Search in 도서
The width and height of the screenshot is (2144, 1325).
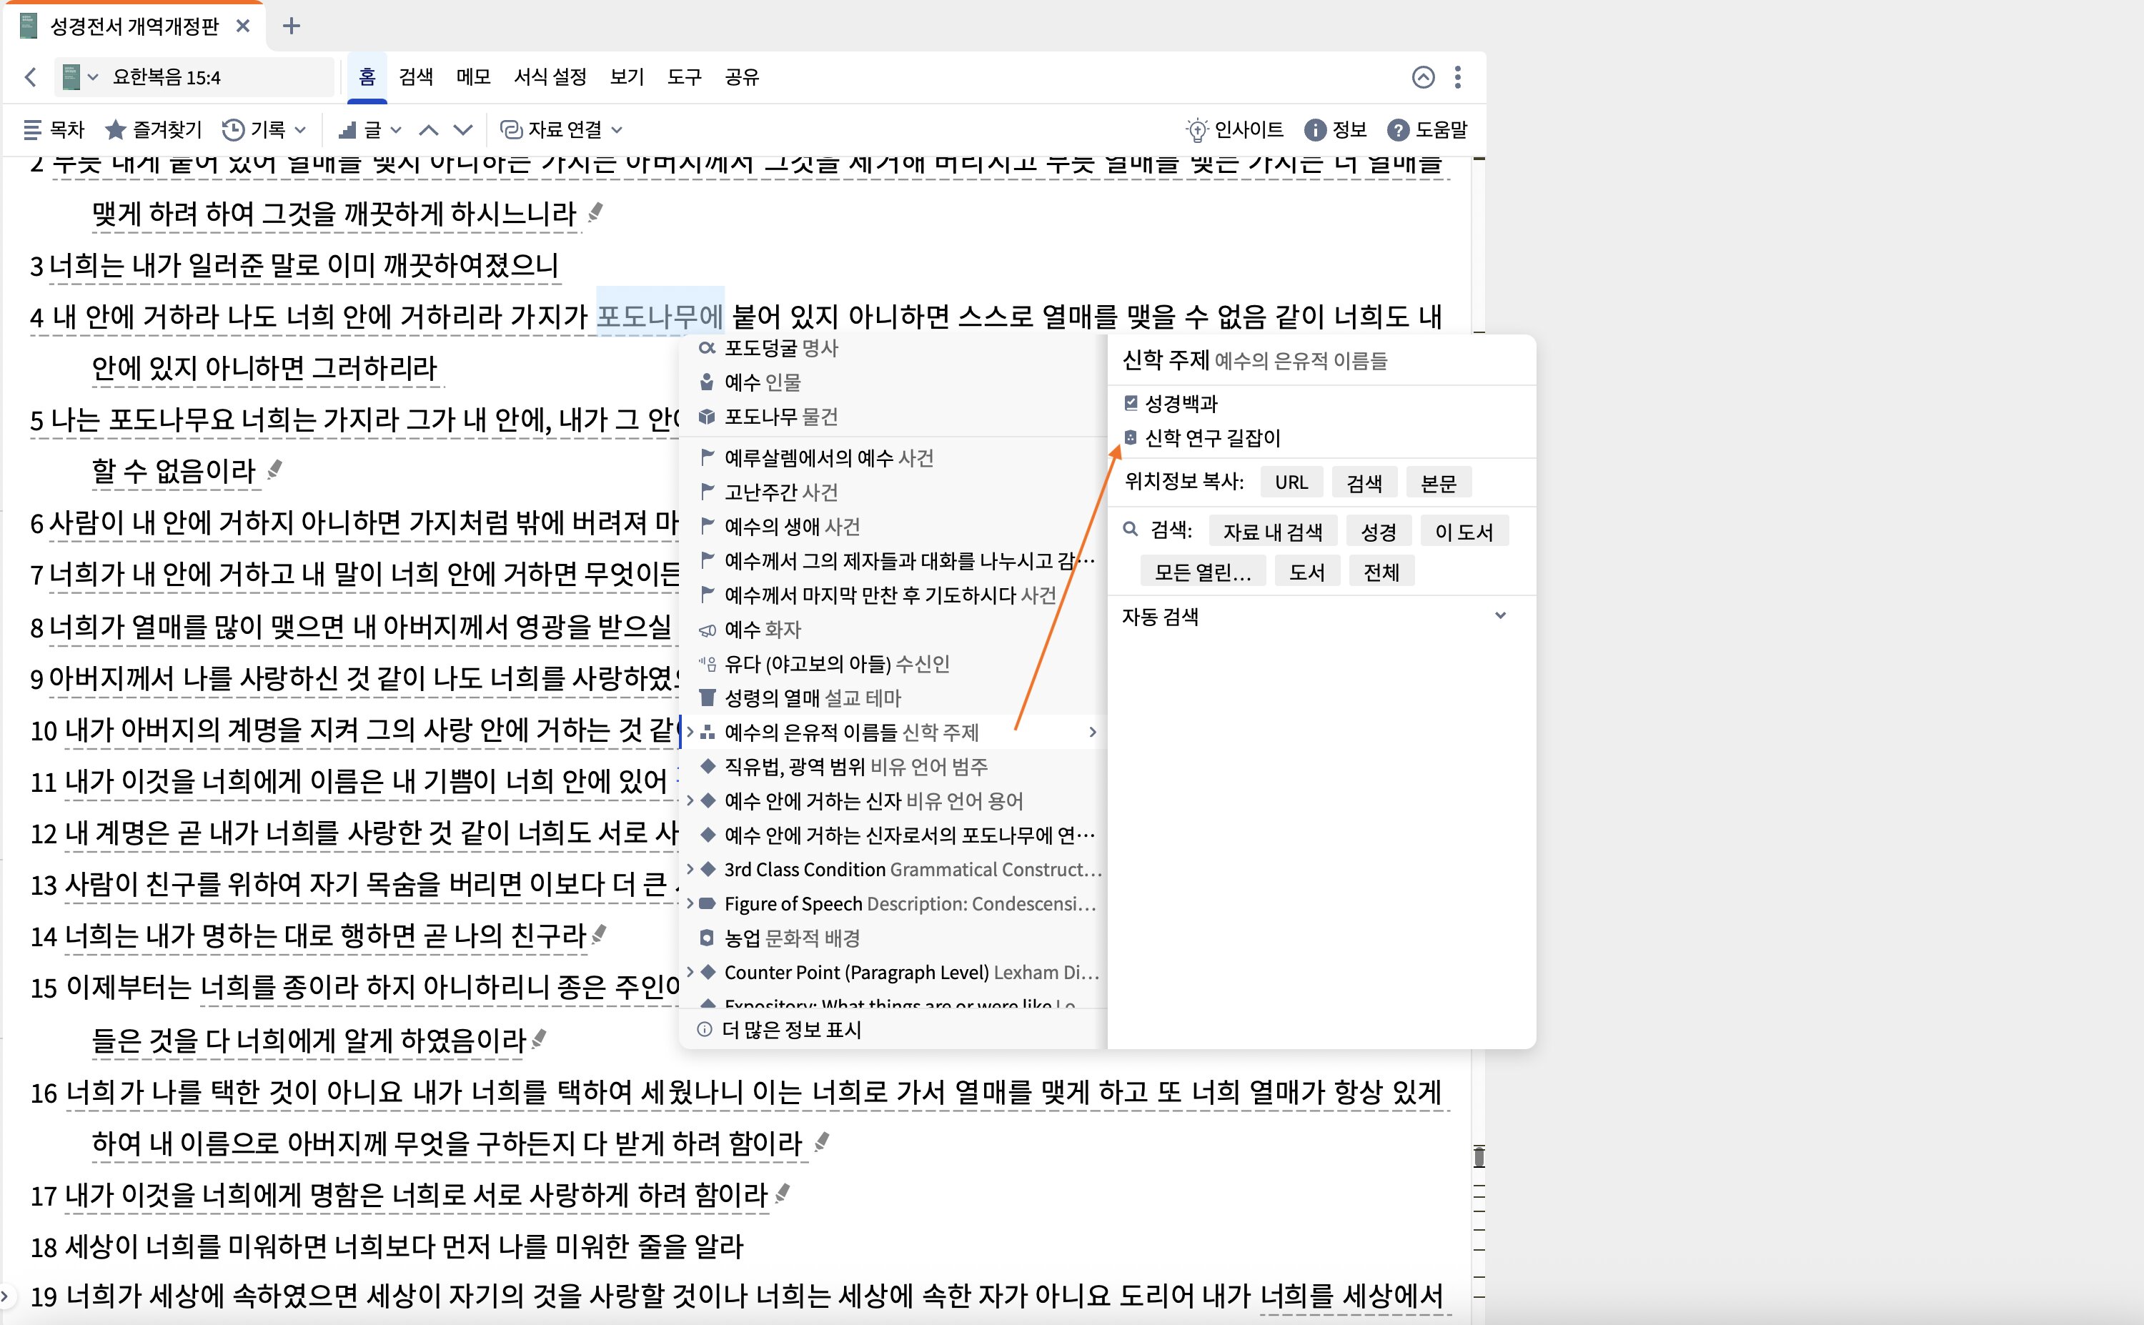[1306, 572]
